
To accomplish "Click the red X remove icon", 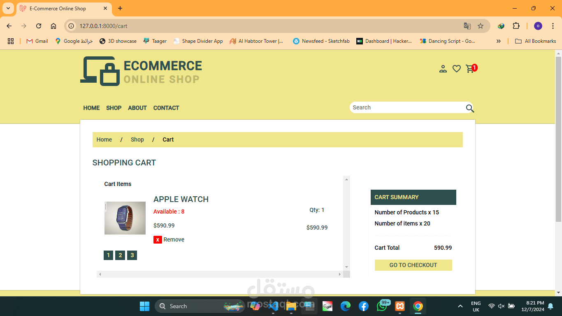I will [x=158, y=239].
